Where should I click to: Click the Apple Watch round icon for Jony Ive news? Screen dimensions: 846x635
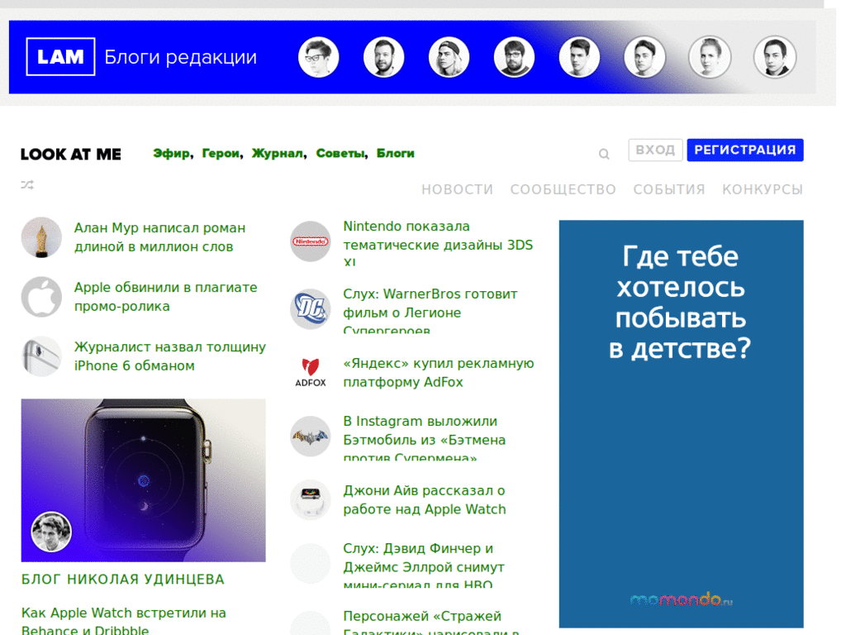[x=311, y=500]
